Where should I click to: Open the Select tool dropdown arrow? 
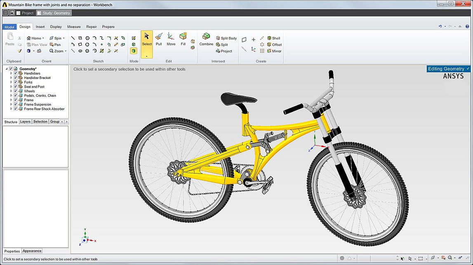coord(147,55)
